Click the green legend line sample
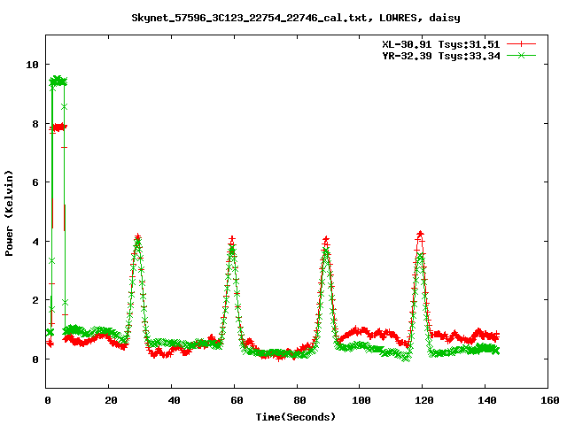 [521, 55]
